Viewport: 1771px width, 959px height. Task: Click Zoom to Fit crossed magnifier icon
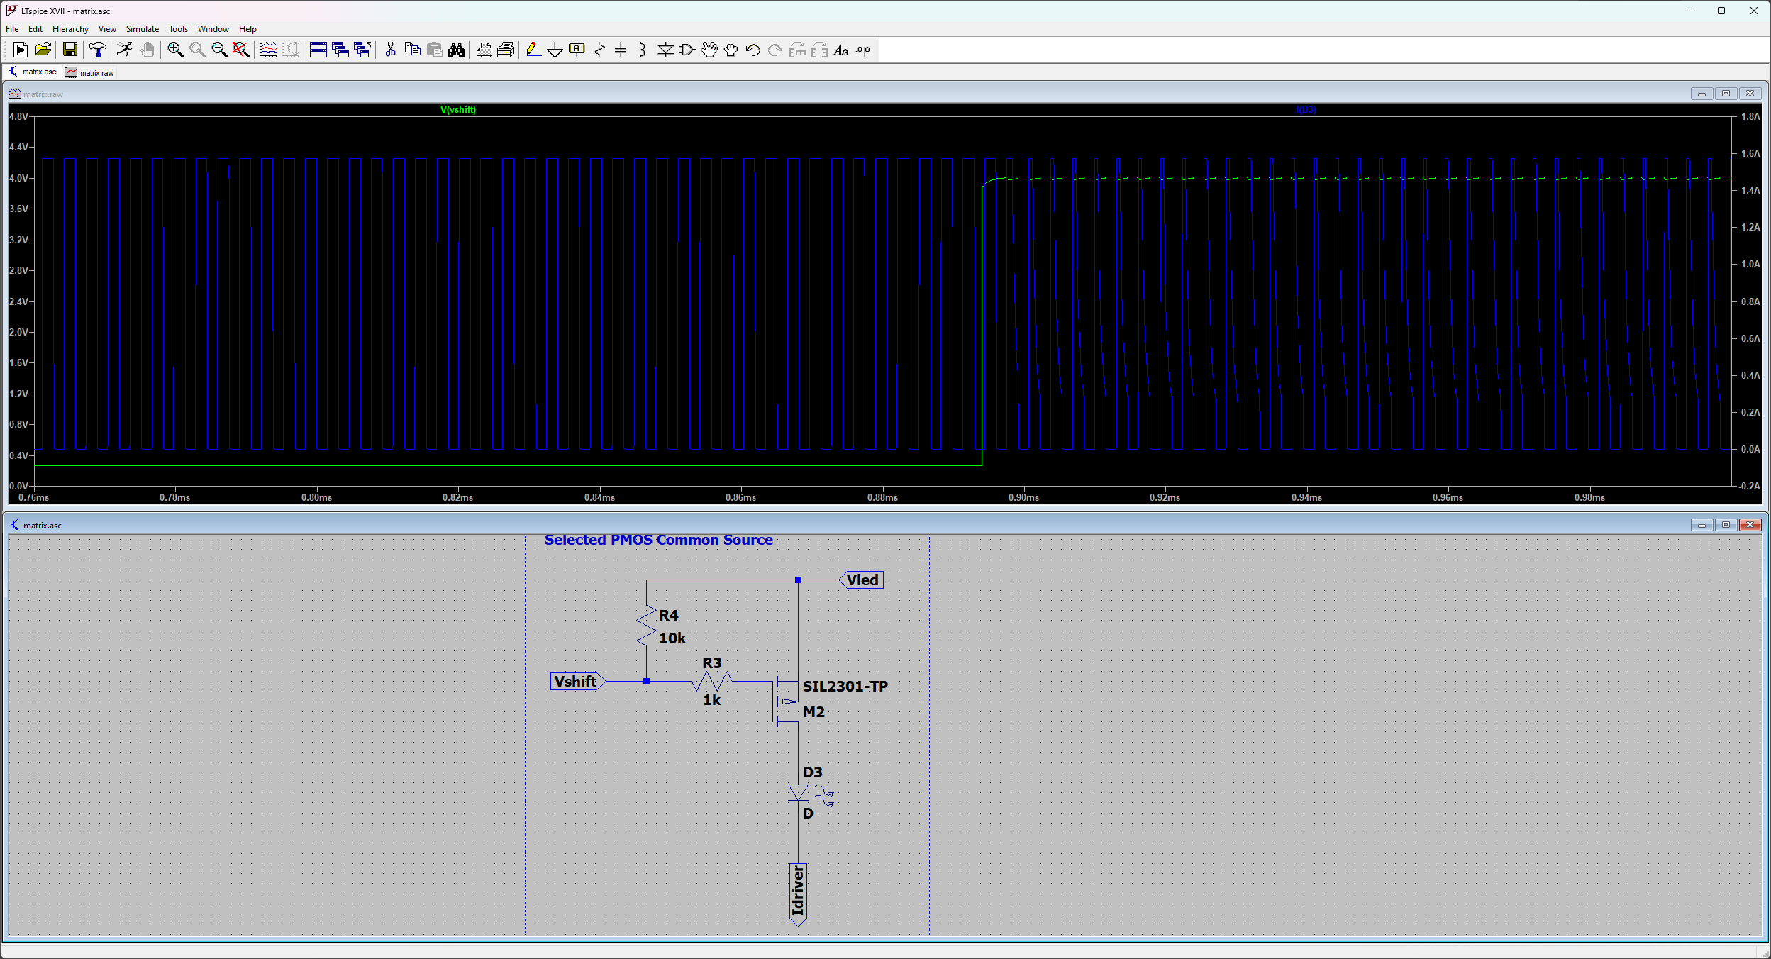click(x=241, y=50)
